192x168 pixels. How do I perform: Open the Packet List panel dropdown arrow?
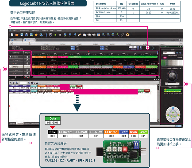(x=155, y=80)
